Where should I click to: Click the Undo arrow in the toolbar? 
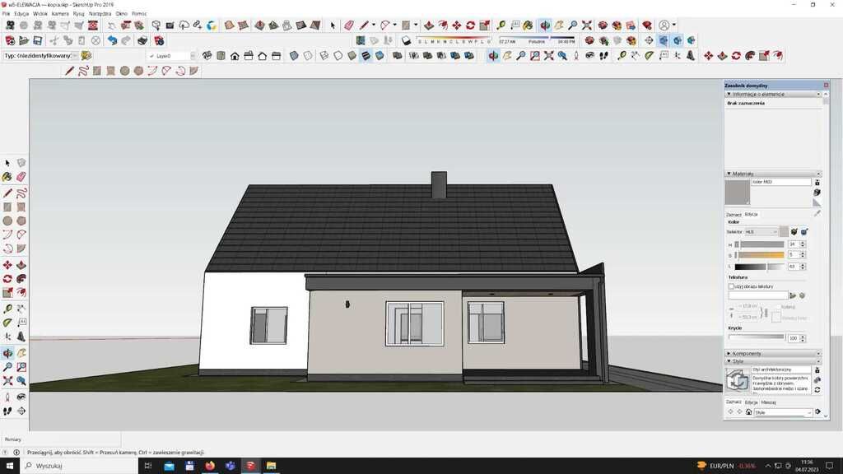click(112, 40)
